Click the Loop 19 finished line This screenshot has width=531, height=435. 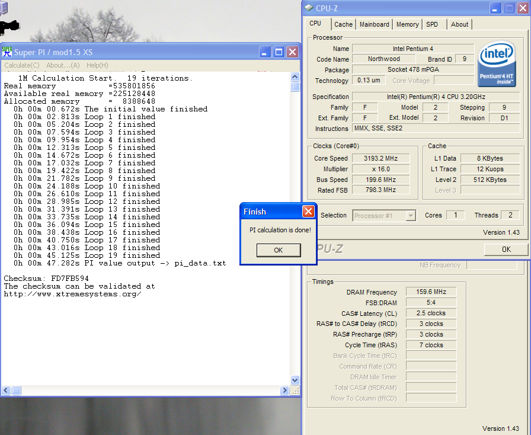[x=87, y=255]
